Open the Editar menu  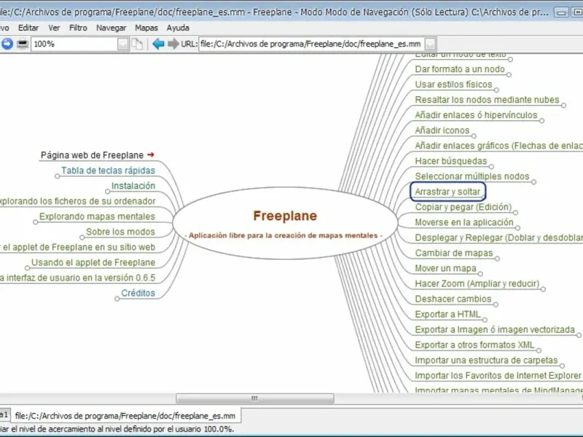[28, 28]
